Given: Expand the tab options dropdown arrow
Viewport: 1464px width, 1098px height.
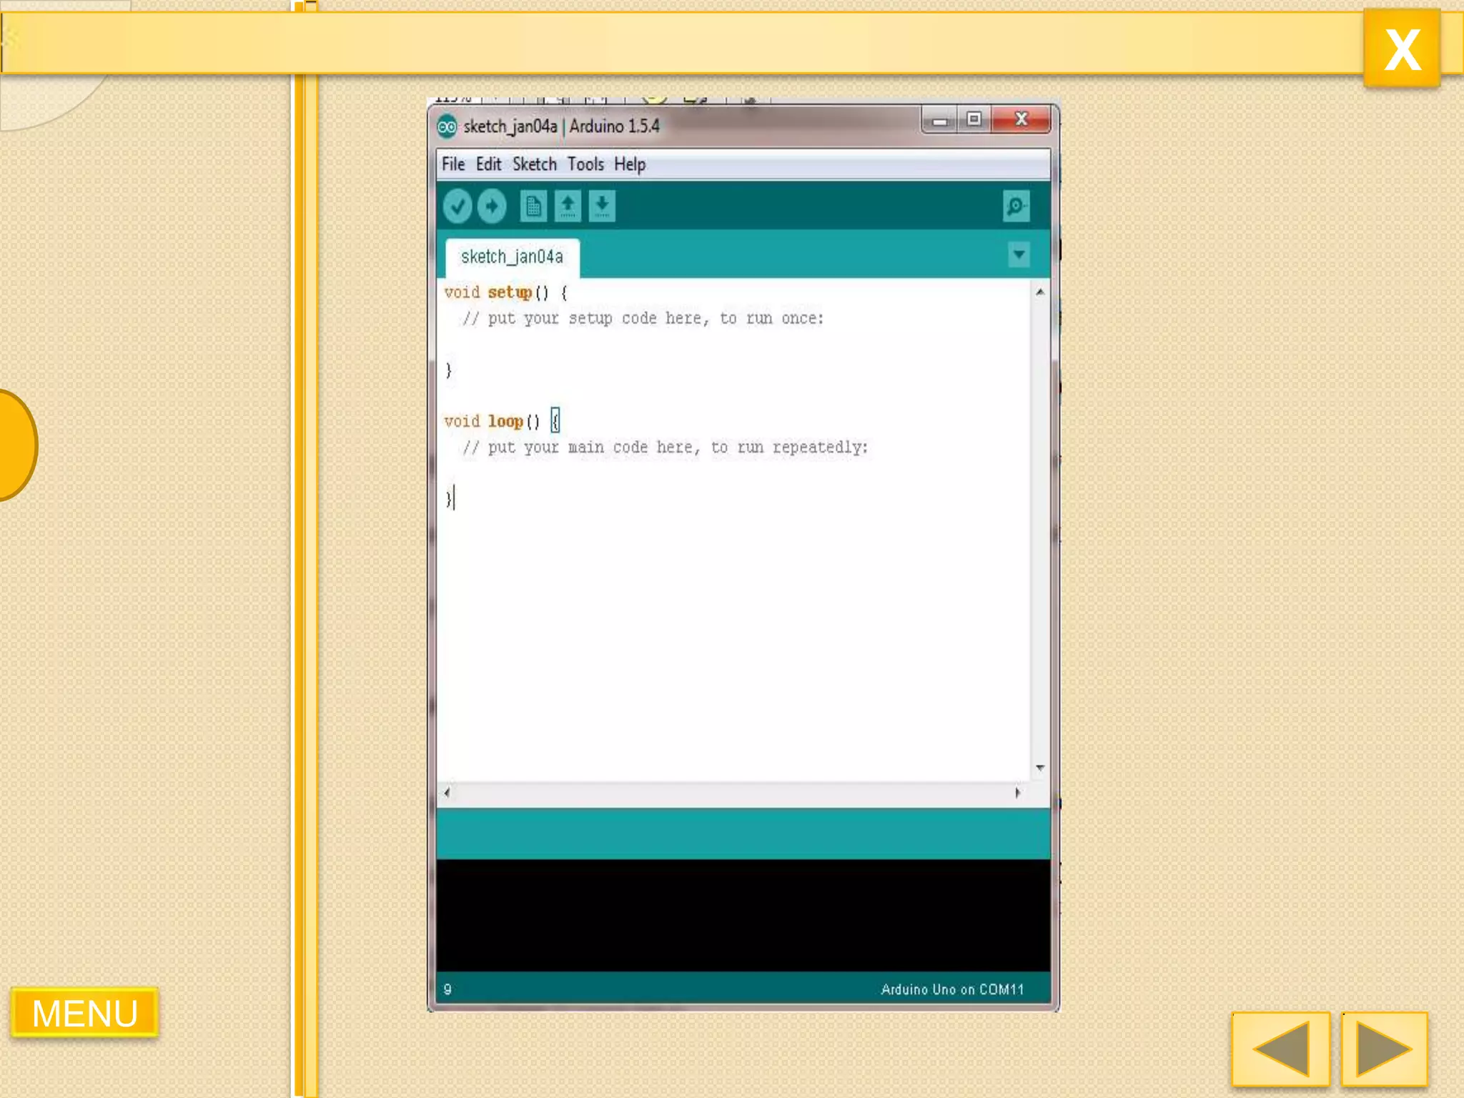Looking at the screenshot, I should [x=1019, y=254].
